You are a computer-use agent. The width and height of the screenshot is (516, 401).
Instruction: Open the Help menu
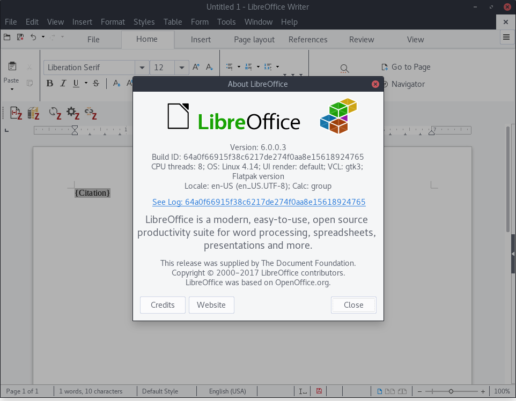click(x=289, y=21)
